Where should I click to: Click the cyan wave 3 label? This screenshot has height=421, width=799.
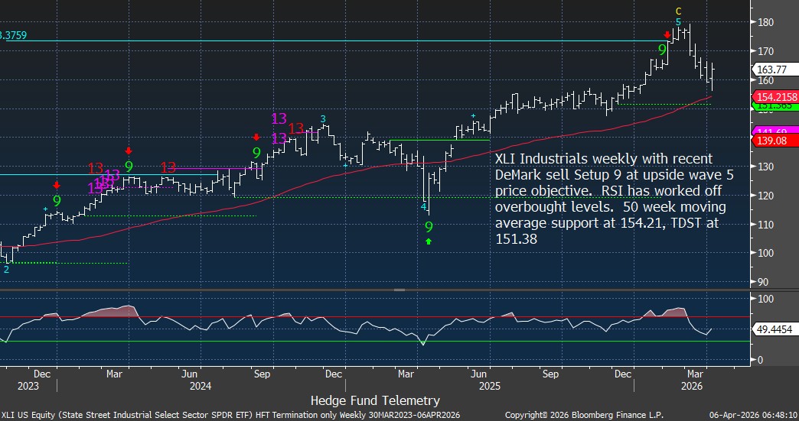pos(323,118)
